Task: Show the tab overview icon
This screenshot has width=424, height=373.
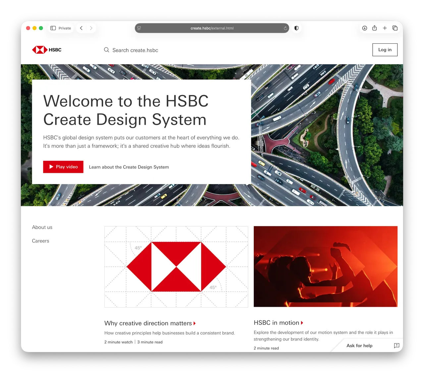Action: click(395, 28)
